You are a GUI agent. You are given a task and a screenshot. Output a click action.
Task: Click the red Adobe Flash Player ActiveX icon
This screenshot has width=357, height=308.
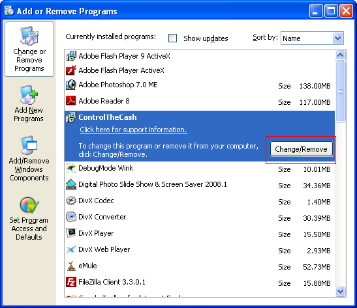(x=71, y=70)
